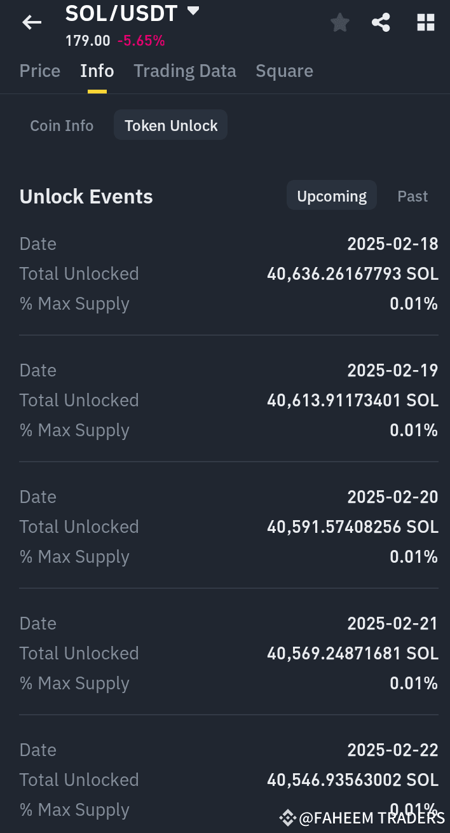The height and width of the screenshot is (833, 450).
Task: Tap the share icon
Action: pyautogui.click(x=381, y=24)
